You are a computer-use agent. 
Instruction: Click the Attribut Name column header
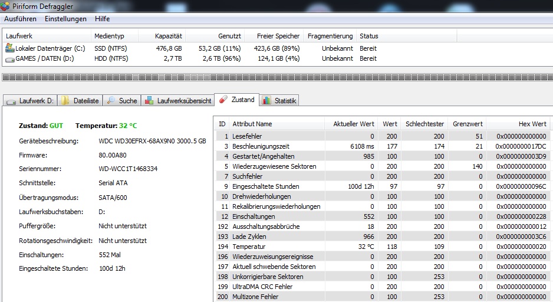(276, 124)
